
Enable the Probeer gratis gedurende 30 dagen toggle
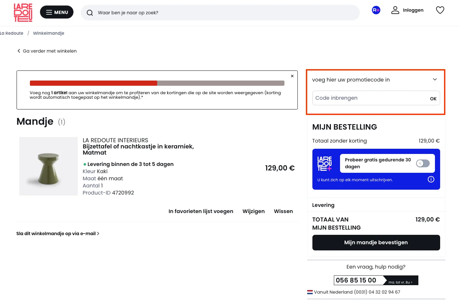point(423,163)
